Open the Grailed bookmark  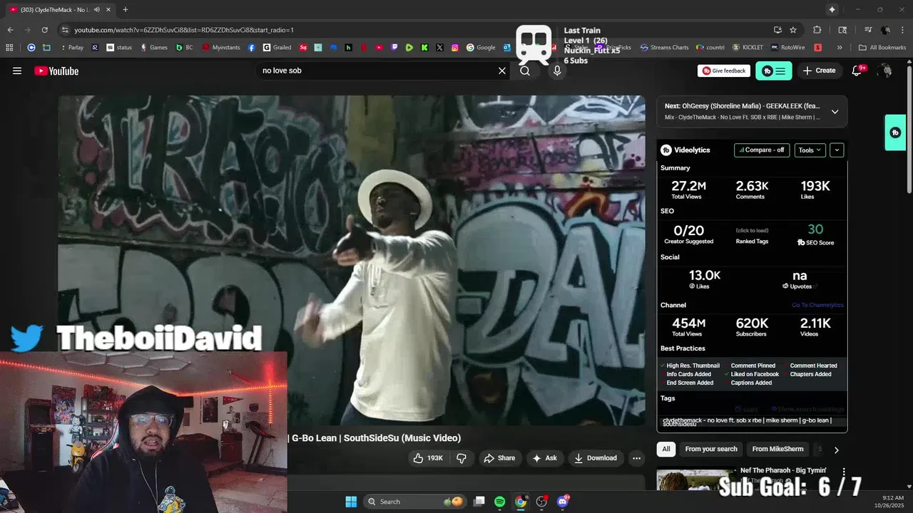(277, 48)
